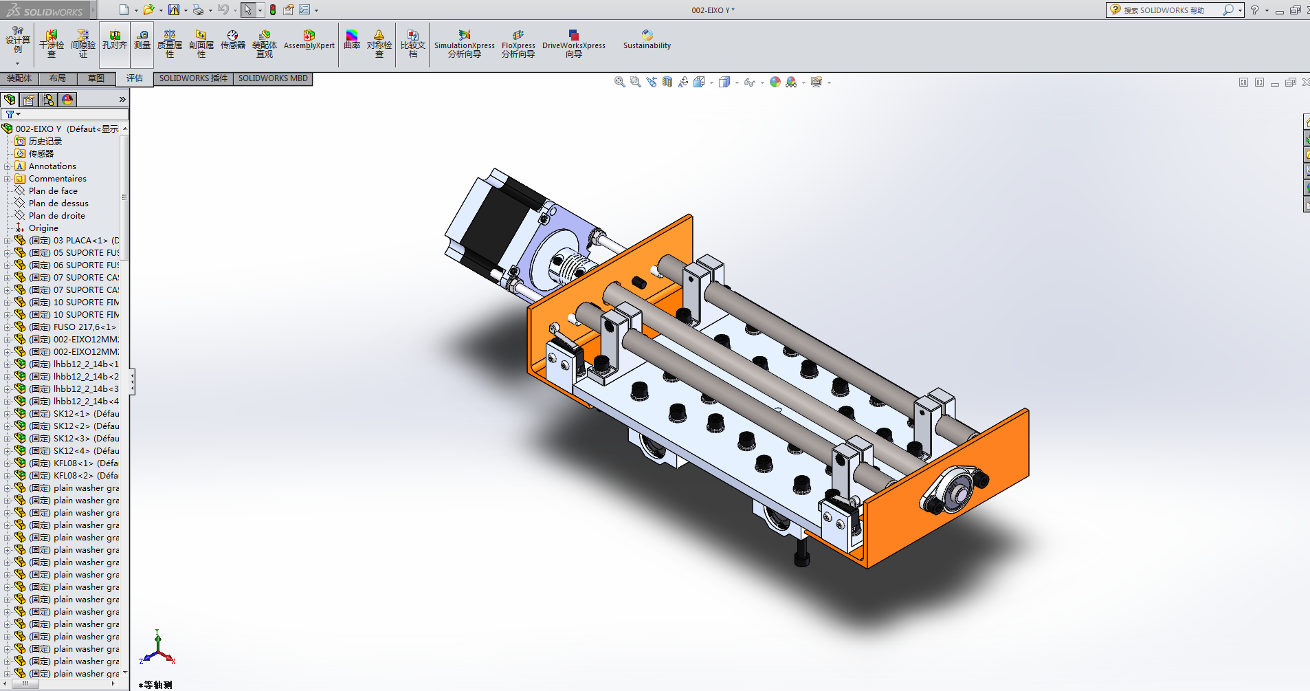The width and height of the screenshot is (1310, 691).
Task: Expand the Annotations folder
Action: click(x=7, y=166)
